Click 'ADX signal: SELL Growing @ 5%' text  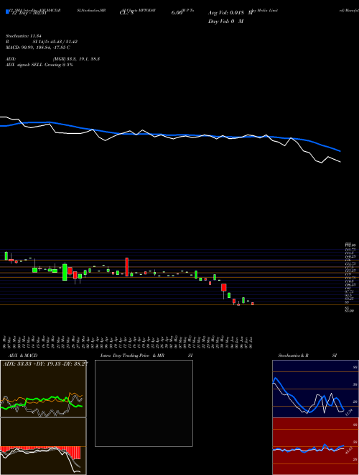tap(39, 65)
